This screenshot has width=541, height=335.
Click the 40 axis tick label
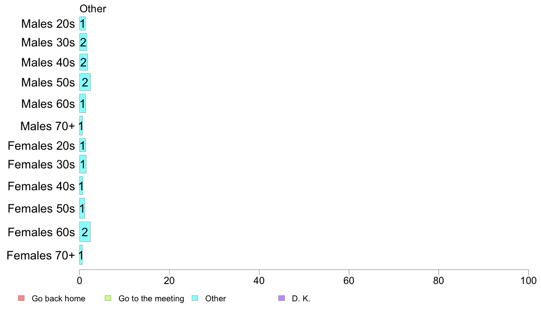[x=259, y=280]
